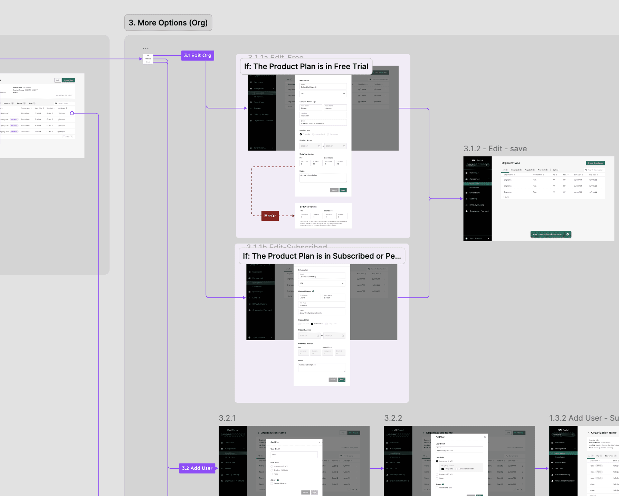Click search icon in left user list frame
619x496 pixels.
pyautogui.click(x=56, y=103)
